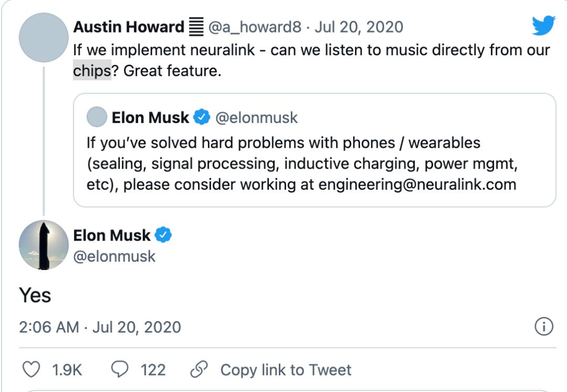The image size is (567, 392).
Task: Click "Copy link to Tweet"
Action: pyautogui.click(x=286, y=370)
